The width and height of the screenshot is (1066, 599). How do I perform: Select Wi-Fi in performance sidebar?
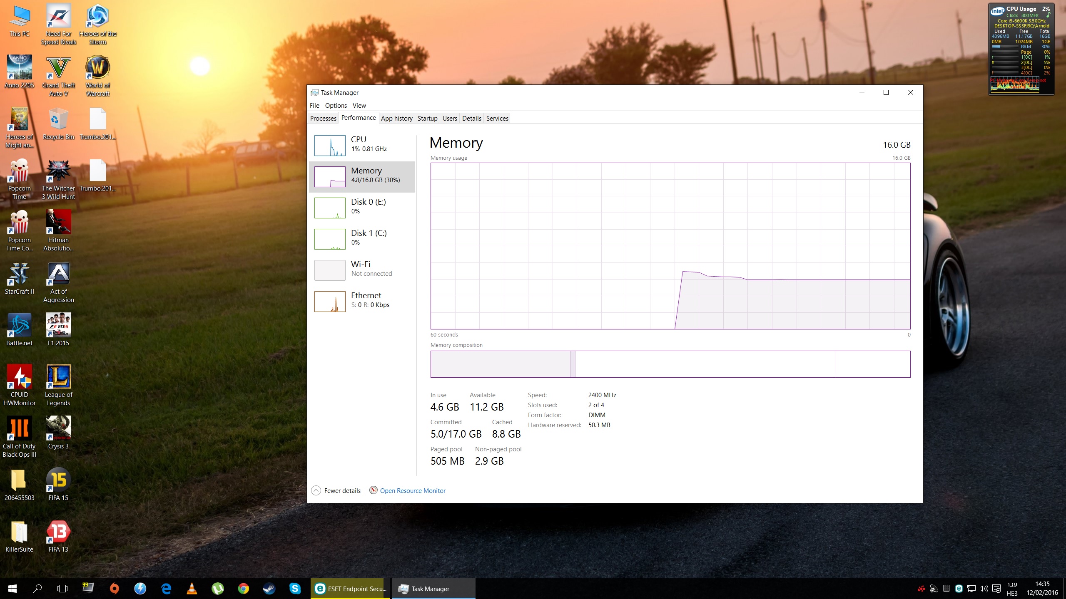(x=362, y=270)
